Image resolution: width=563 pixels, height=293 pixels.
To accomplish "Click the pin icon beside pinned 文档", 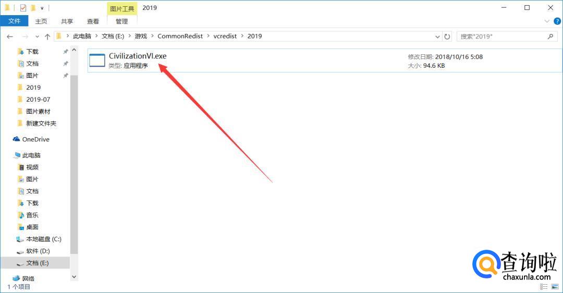I will 65,64.
